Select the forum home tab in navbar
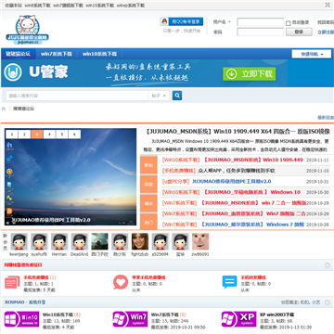The height and width of the screenshot is (334, 334). (19, 54)
